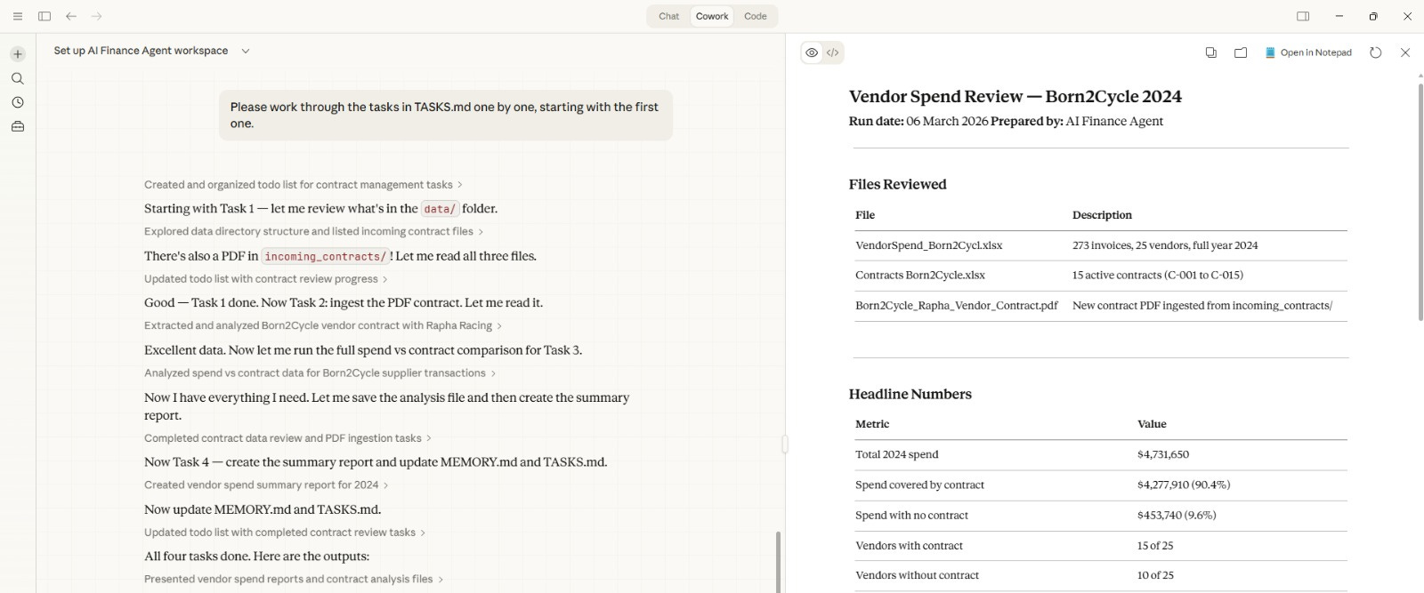
Task: Expand 'Updated todo list with completed contract review tasks'
Action: pyautogui.click(x=285, y=533)
